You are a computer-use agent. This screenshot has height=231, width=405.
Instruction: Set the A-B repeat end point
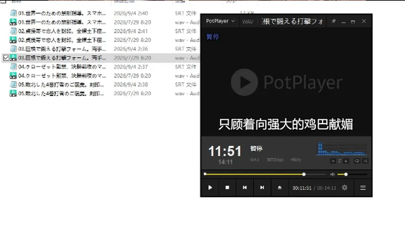pyautogui.click(x=346, y=161)
